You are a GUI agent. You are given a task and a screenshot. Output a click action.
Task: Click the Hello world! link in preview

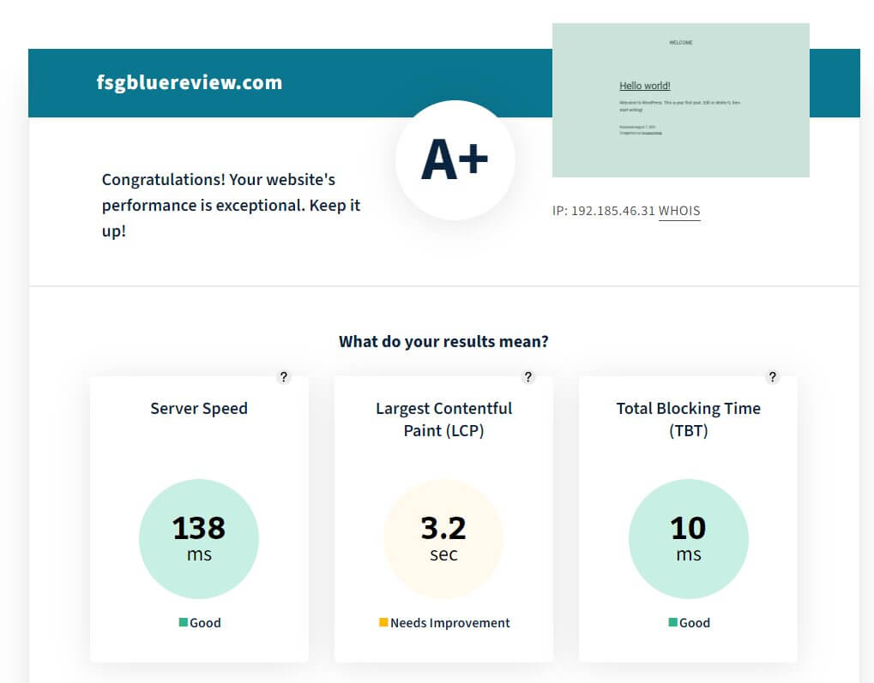pos(645,86)
